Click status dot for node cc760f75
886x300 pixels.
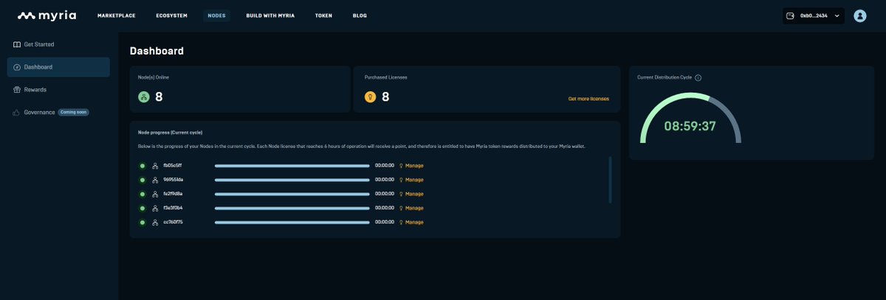(142, 222)
